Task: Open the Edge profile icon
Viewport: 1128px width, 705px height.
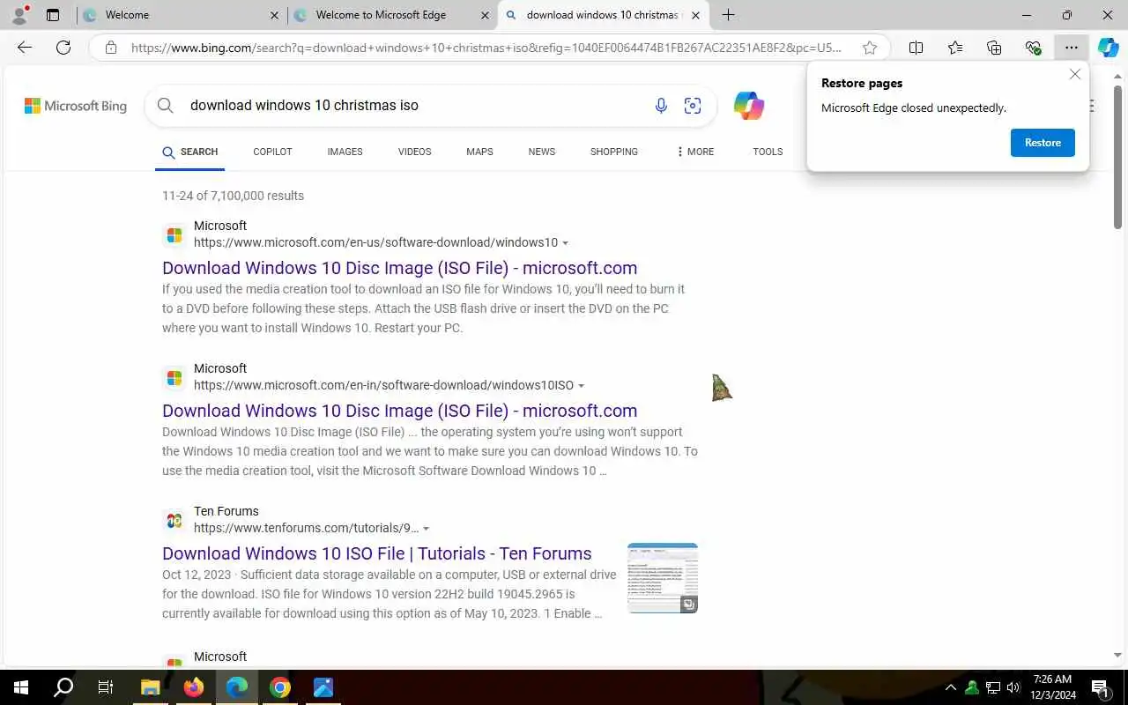Action: (x=19, y=15)
